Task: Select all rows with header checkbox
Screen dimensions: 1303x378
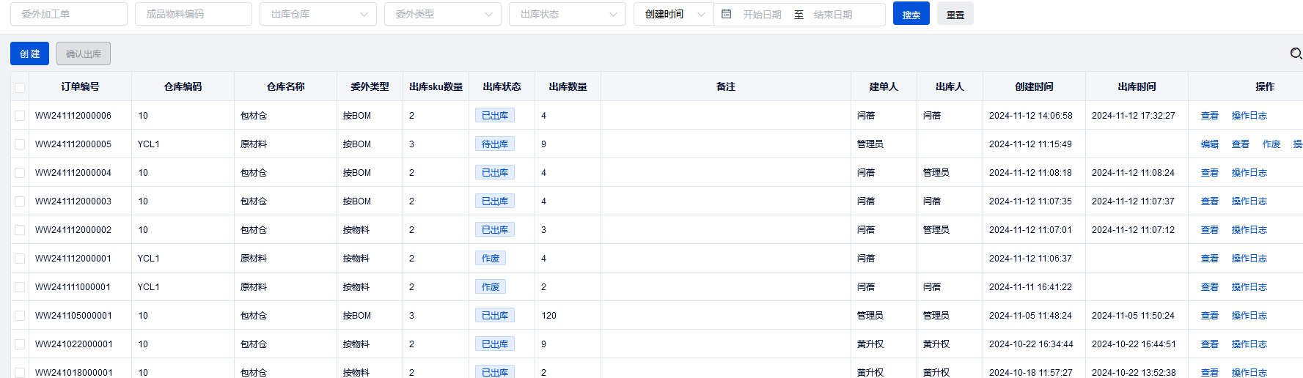Action: point(20,87)
